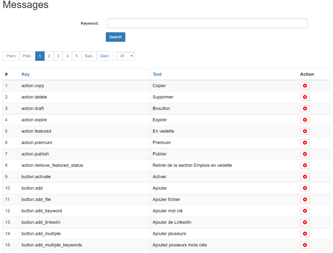
Task: Delete the action.delete message
Action: 305,97
